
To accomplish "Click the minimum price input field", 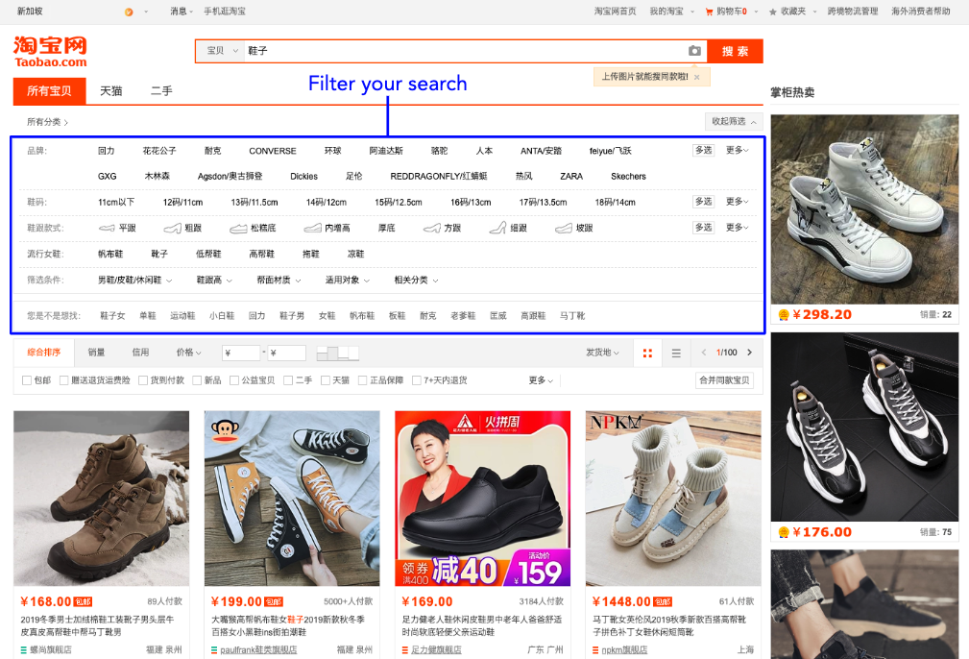I will click(241, 353).
